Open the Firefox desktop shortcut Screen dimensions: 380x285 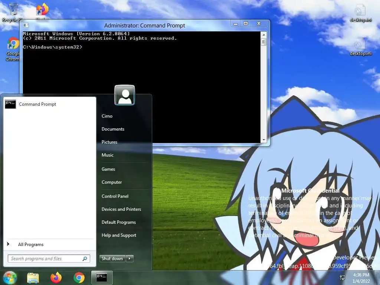click(42, 11)
